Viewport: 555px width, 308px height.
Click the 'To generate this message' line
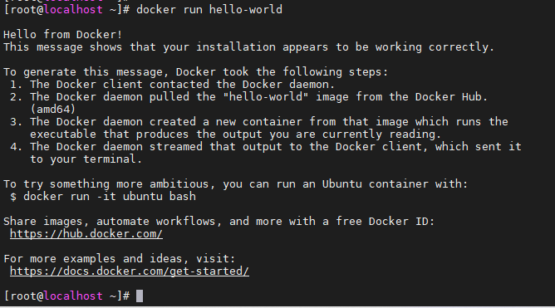[x=196, y=71]
